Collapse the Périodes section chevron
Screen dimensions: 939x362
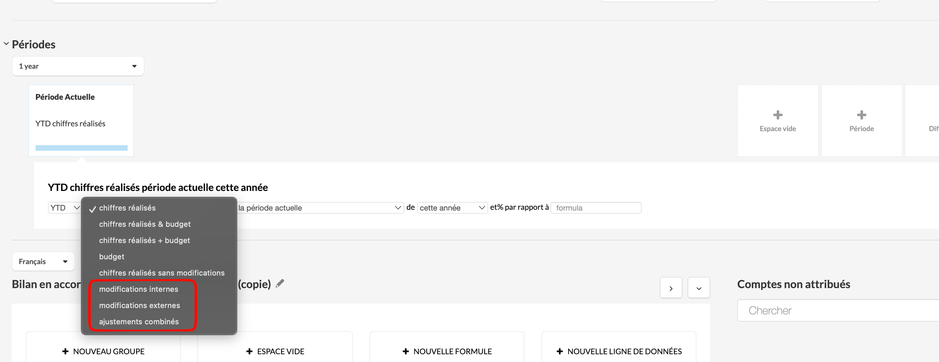(x=6, y=44)
